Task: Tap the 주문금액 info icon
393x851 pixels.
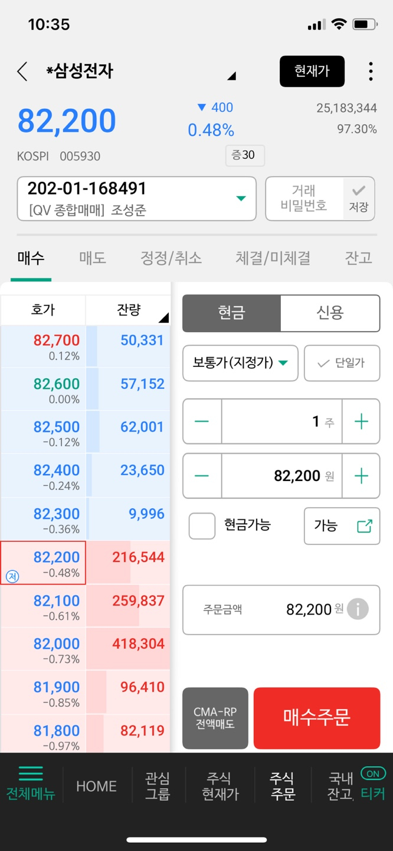Action: (x=358, y=609)
